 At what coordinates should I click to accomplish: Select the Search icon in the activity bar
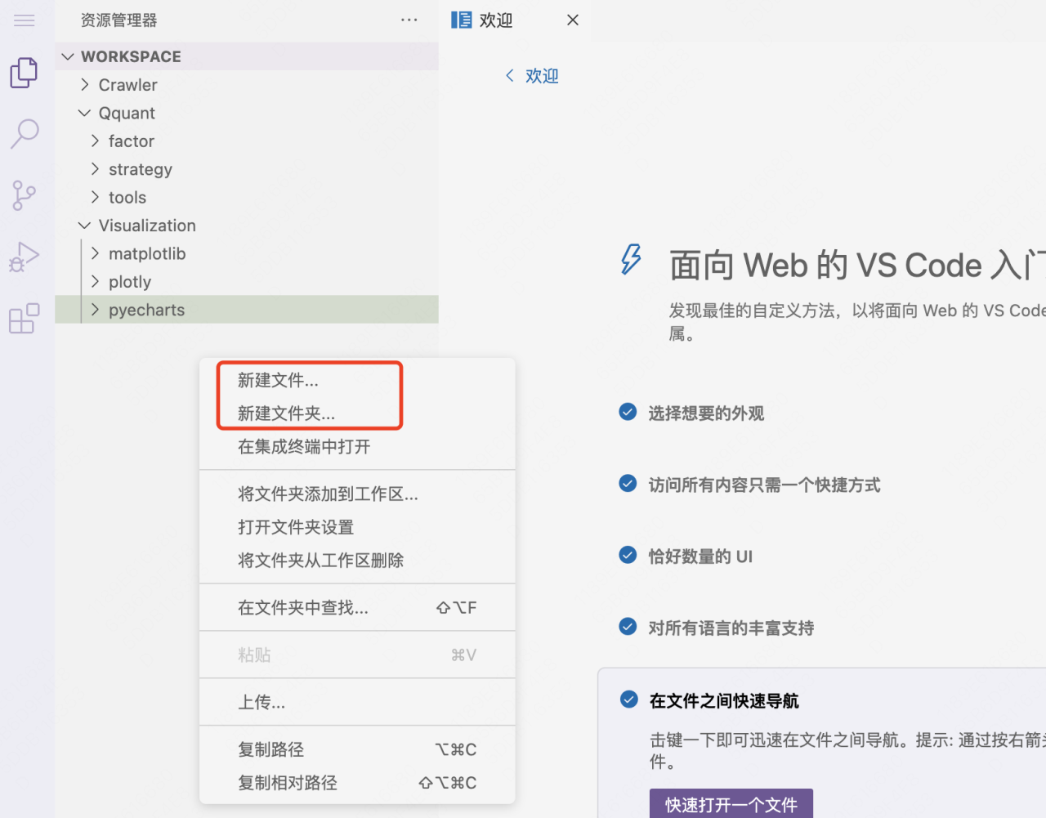point(24,132)
